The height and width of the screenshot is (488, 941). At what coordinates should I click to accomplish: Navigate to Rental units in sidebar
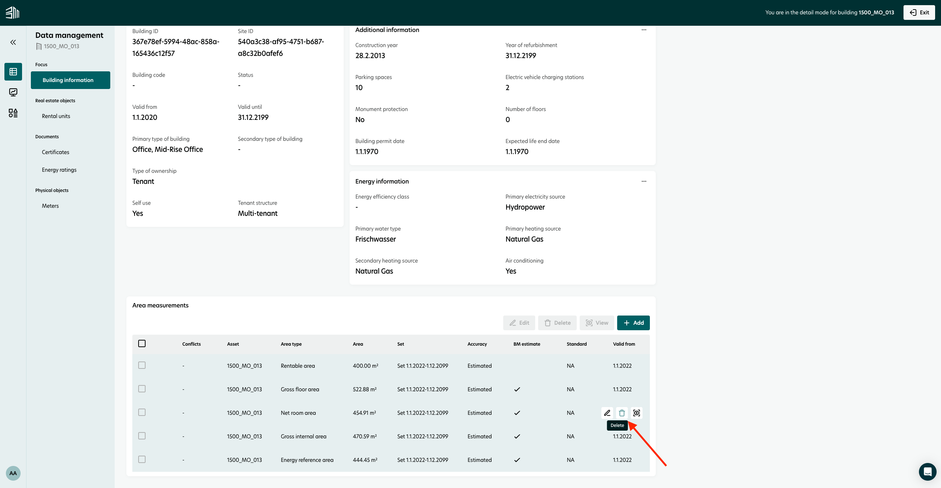[x=56, y=116]
